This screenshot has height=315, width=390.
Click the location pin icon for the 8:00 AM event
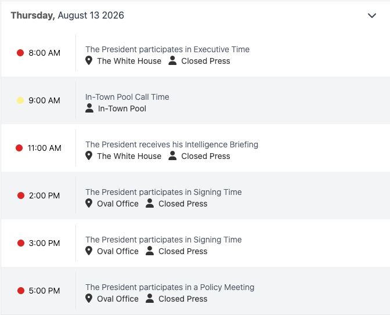89,61
